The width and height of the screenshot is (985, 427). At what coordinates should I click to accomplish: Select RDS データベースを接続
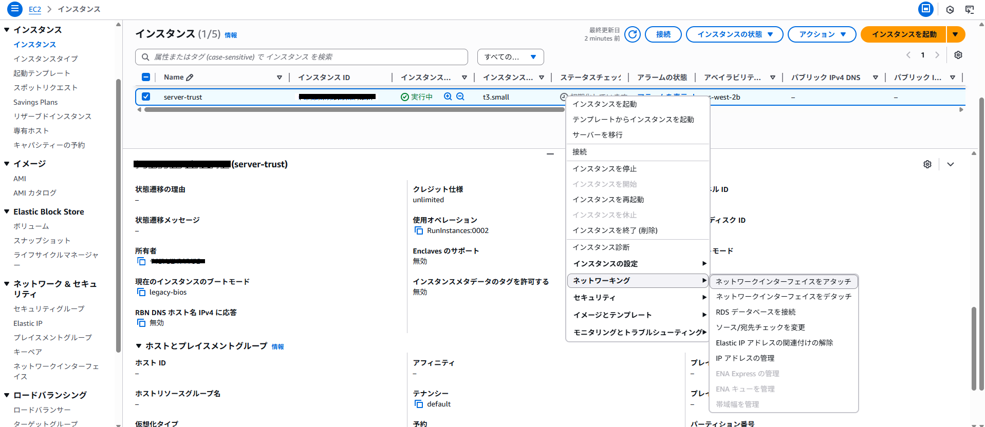[784, 312]
